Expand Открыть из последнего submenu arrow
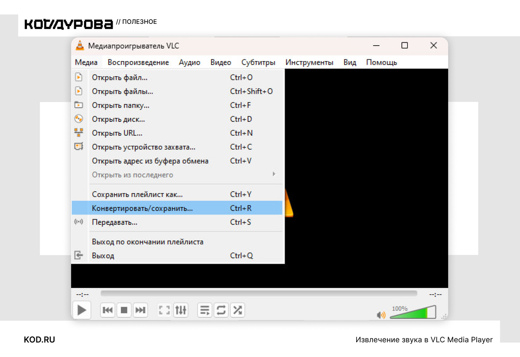 click(273, 174)
